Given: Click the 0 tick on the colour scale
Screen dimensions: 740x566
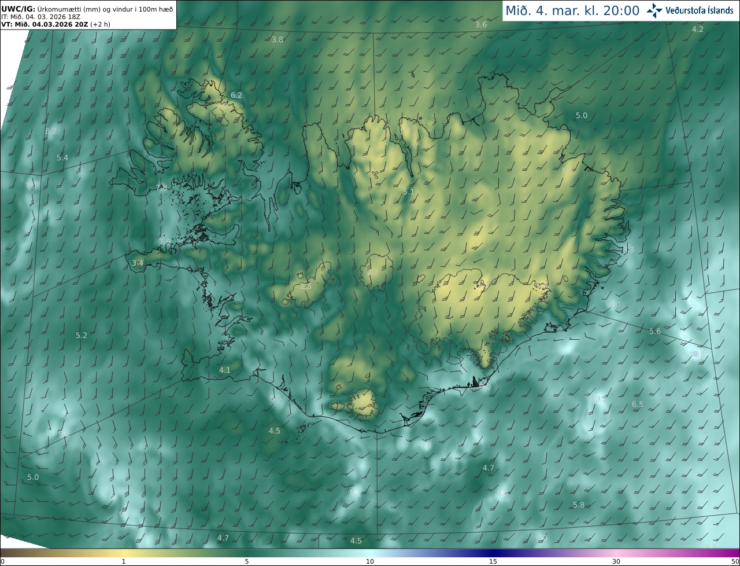Looking at the screenshot, I should tap(2, 561).
